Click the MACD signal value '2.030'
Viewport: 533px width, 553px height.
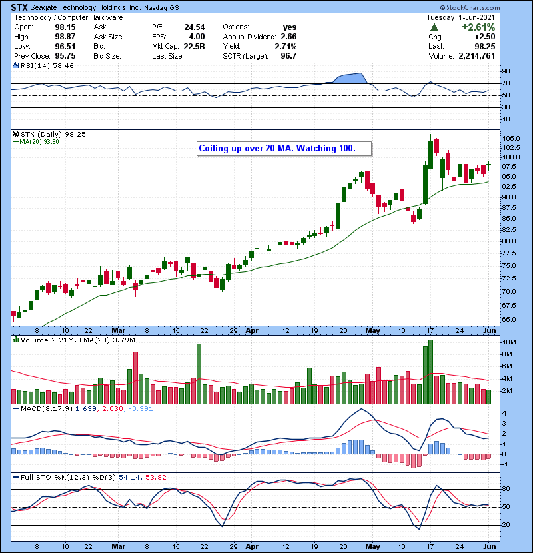click(113, 409)
